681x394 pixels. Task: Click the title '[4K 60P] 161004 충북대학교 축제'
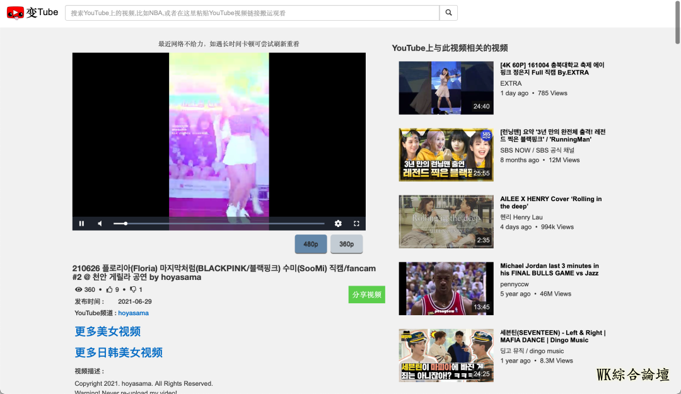(x=552, y=69)
